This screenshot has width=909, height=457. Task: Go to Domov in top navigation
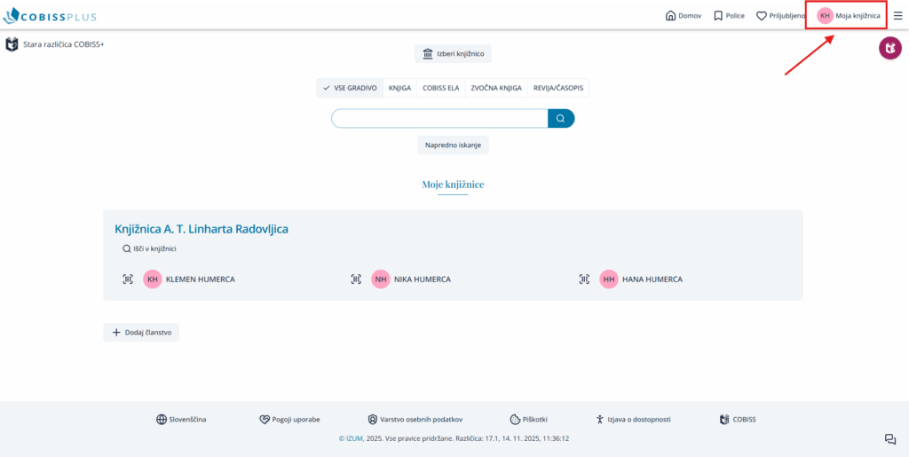click(x=683, y=15)
